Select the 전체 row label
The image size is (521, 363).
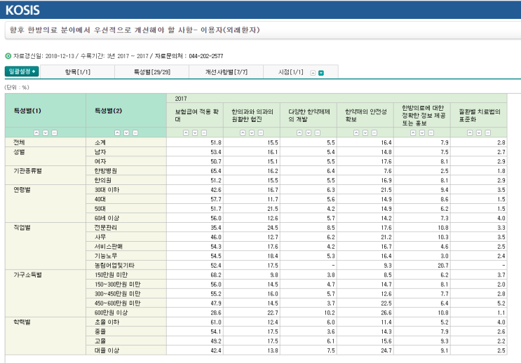click(x=19, y=142)
